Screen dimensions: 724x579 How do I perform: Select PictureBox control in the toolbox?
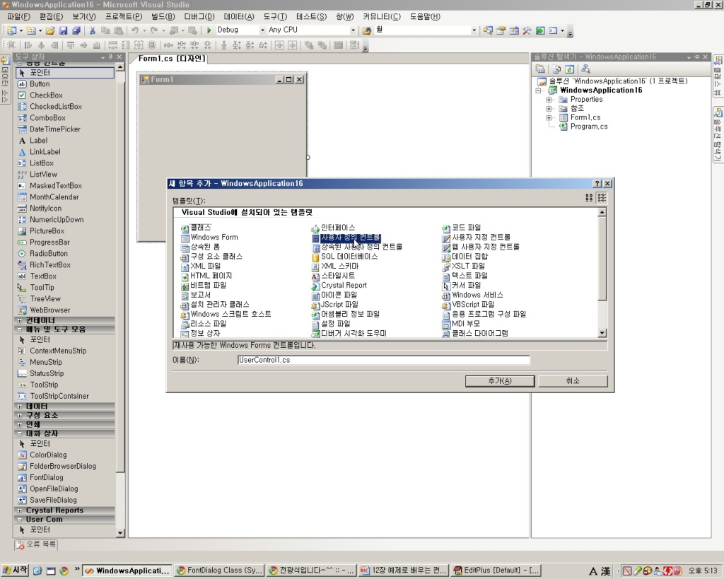(47, 231)
